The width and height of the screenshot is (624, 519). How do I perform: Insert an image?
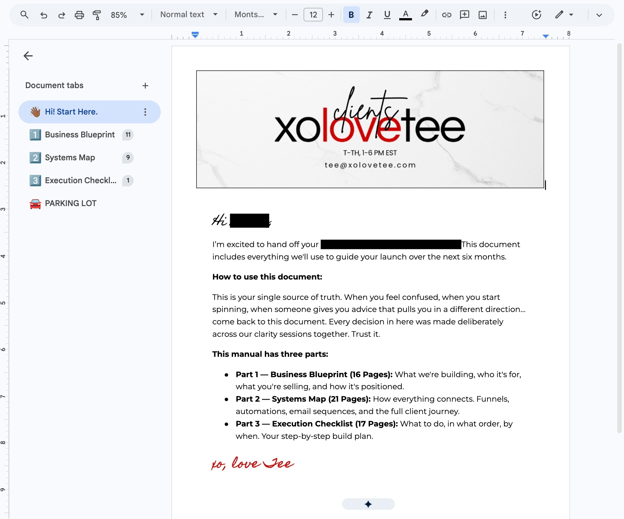click(483, 15)
